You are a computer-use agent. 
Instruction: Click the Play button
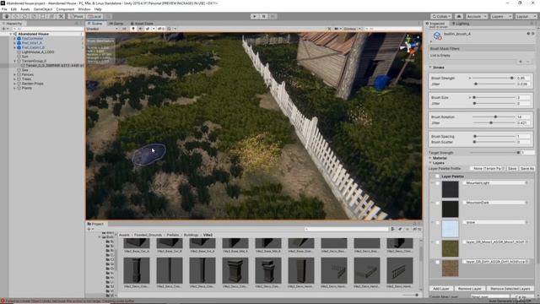coord(255,16)
